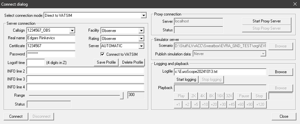The height and width of the screenshot is (124, 300).
Task: Skip playback forward +10
Action: (205, 105)
